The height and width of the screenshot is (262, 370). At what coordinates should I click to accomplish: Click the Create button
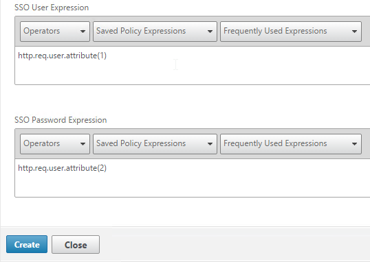pyautogui.click(x=27, y=244)
